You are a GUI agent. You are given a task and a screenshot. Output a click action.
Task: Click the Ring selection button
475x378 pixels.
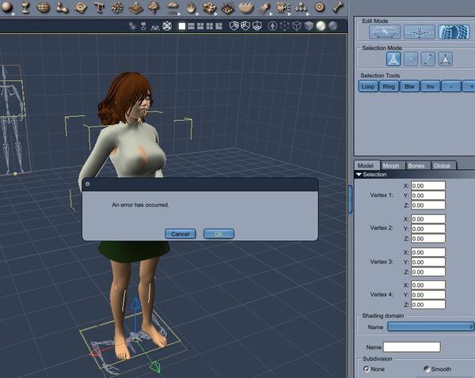pyautogui.click(x=389, y=86)
